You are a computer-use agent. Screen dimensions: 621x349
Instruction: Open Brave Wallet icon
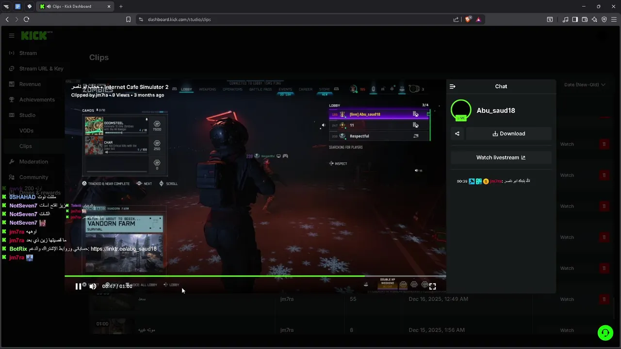(x=585, y=19)
